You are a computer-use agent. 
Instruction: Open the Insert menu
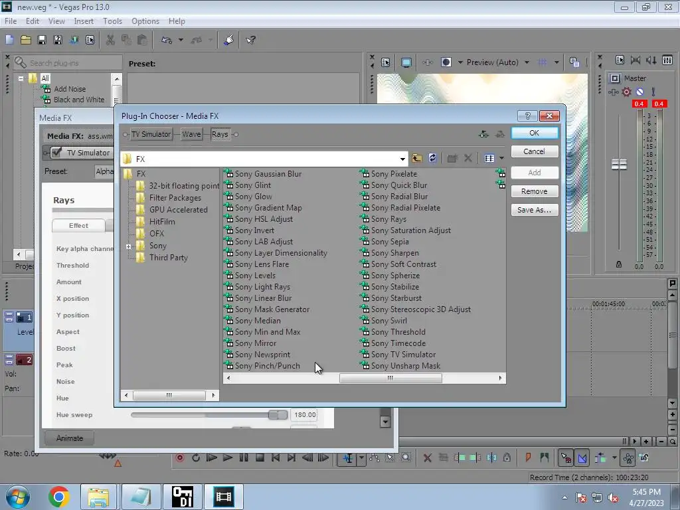pos(84,21)
